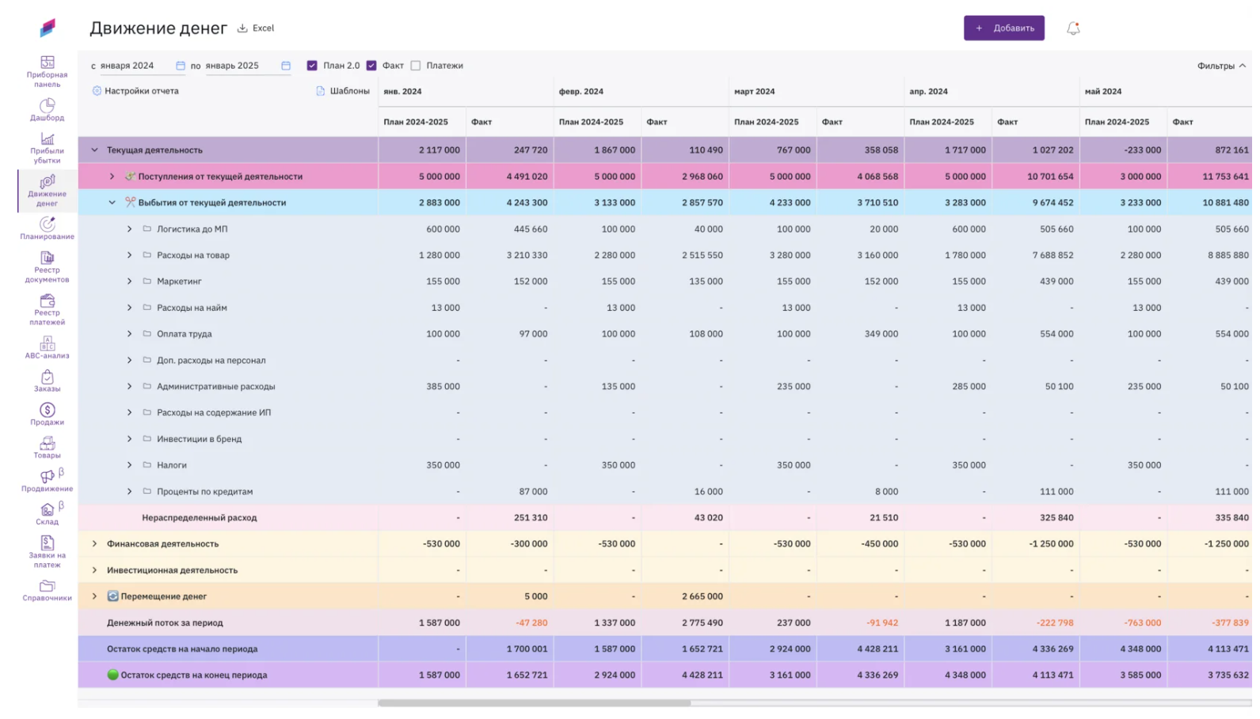The image size is (1260, 719).
Task: Uncheck the План 2.0 checkbox
Action: [x=312, y=66]
